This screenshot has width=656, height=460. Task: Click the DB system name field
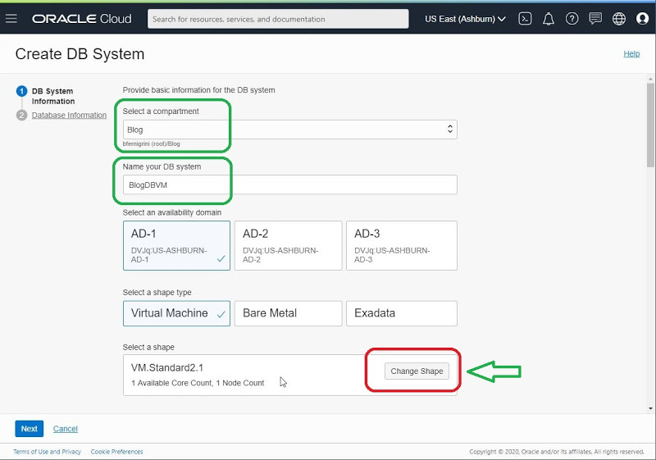[x=290, y=184]
